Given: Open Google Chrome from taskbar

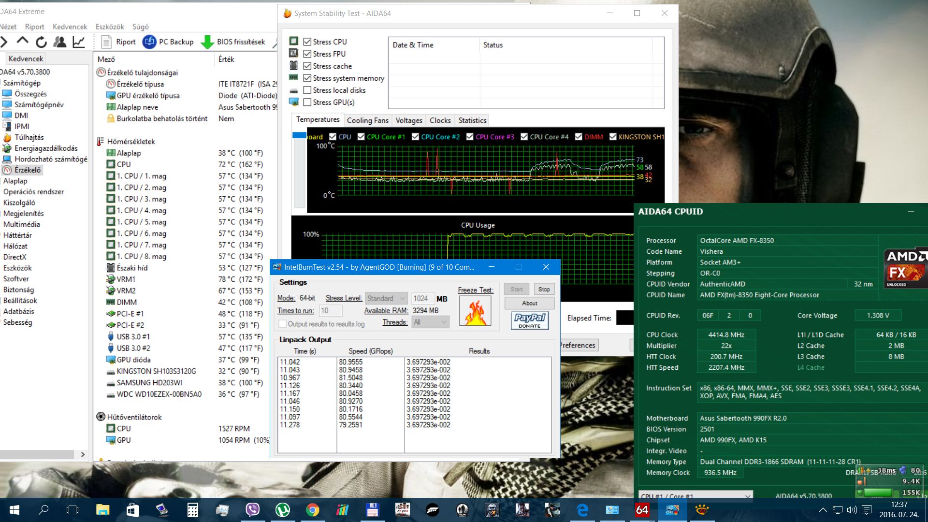Looking at the screenshot, I should 312,510.
